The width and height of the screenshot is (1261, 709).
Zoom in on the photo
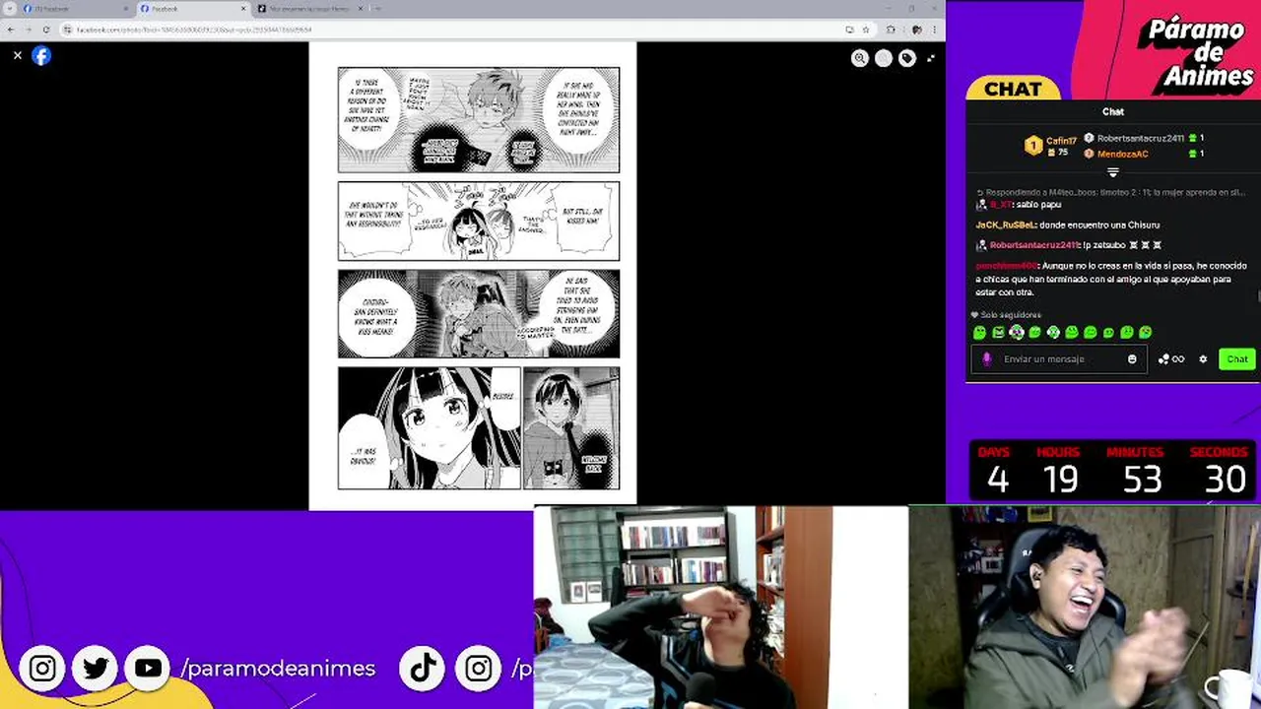[860, 58]
